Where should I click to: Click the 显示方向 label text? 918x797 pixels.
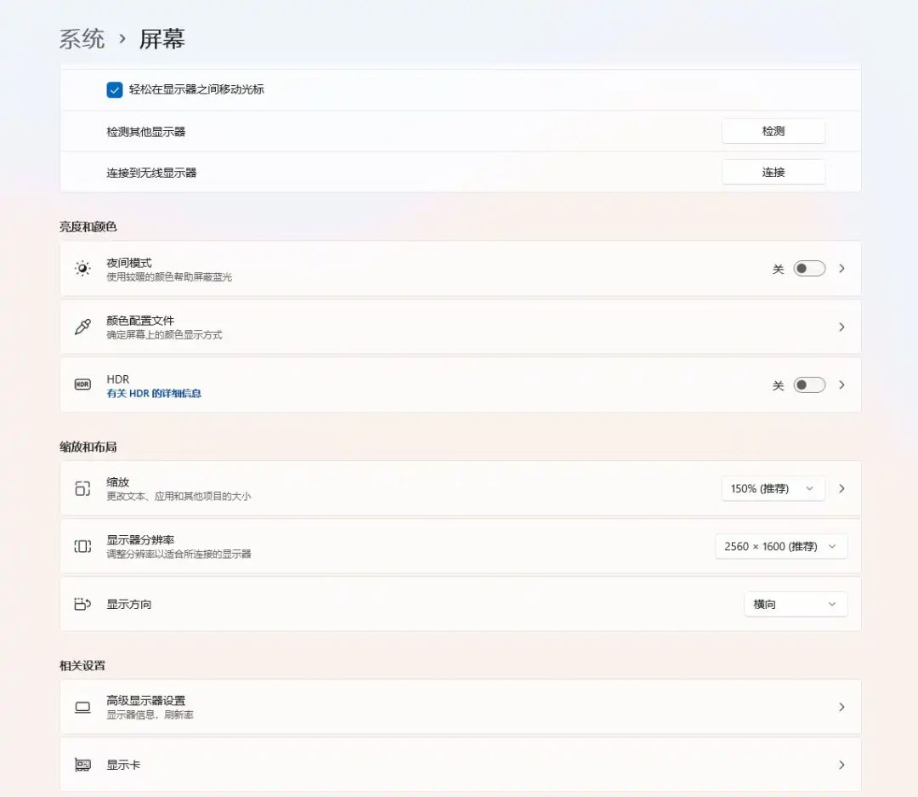[129, 604]
